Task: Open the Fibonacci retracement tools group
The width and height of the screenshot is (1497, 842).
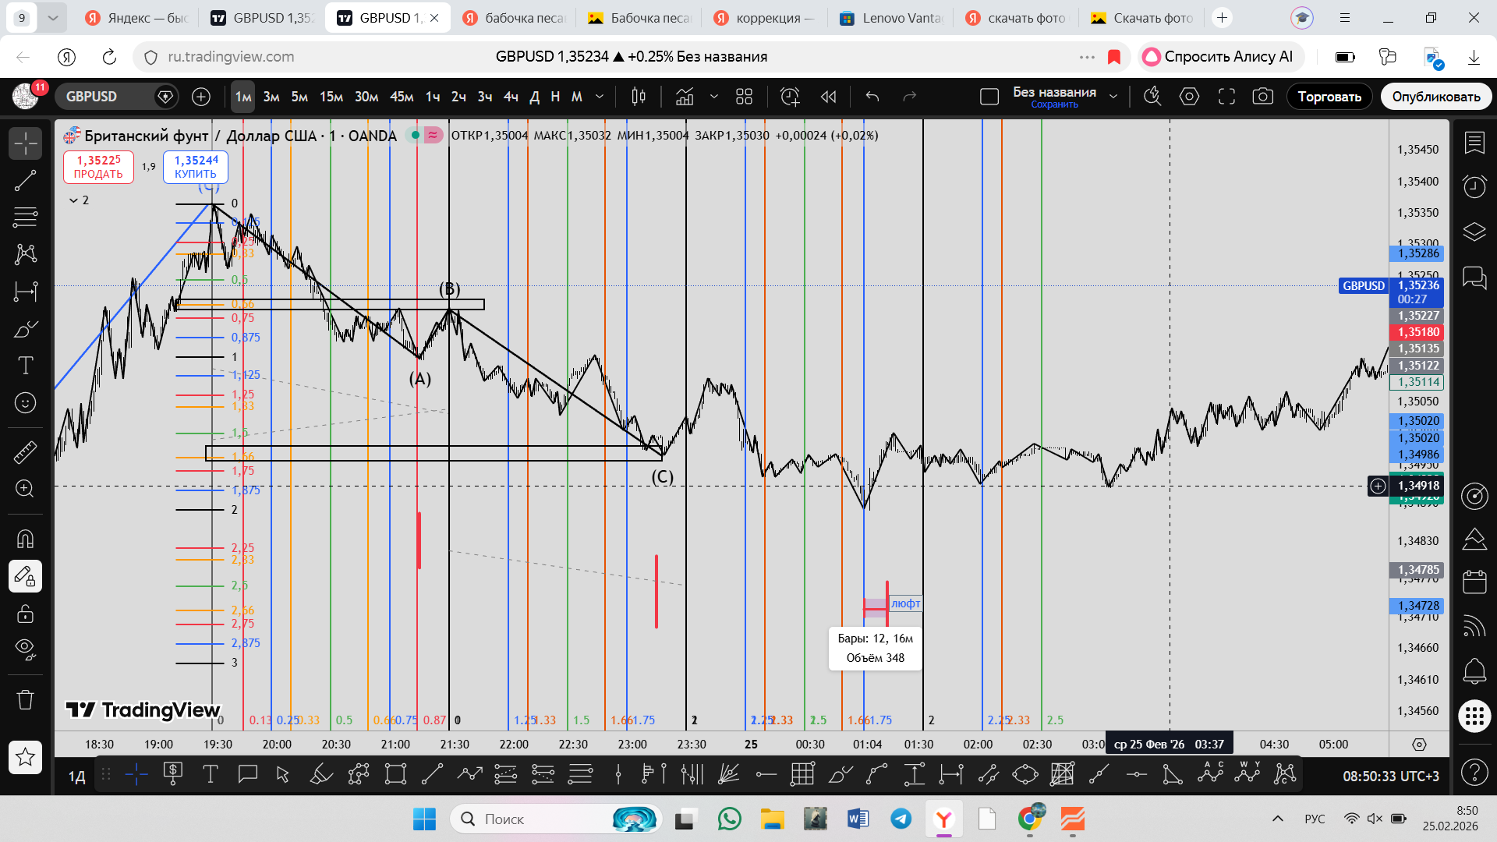Action: coord(25,217)
